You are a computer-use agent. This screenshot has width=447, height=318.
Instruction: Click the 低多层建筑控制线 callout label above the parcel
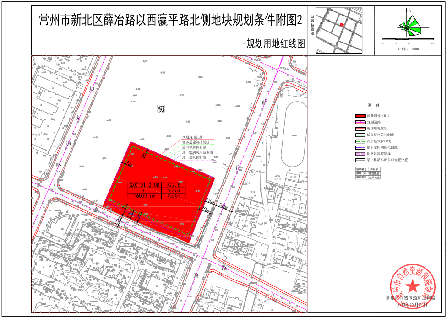[196, 142]
